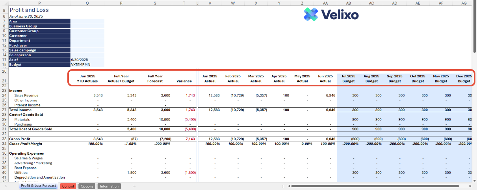
Task: Click the horizontal scrollbar thumb
Action: (376, 186)
